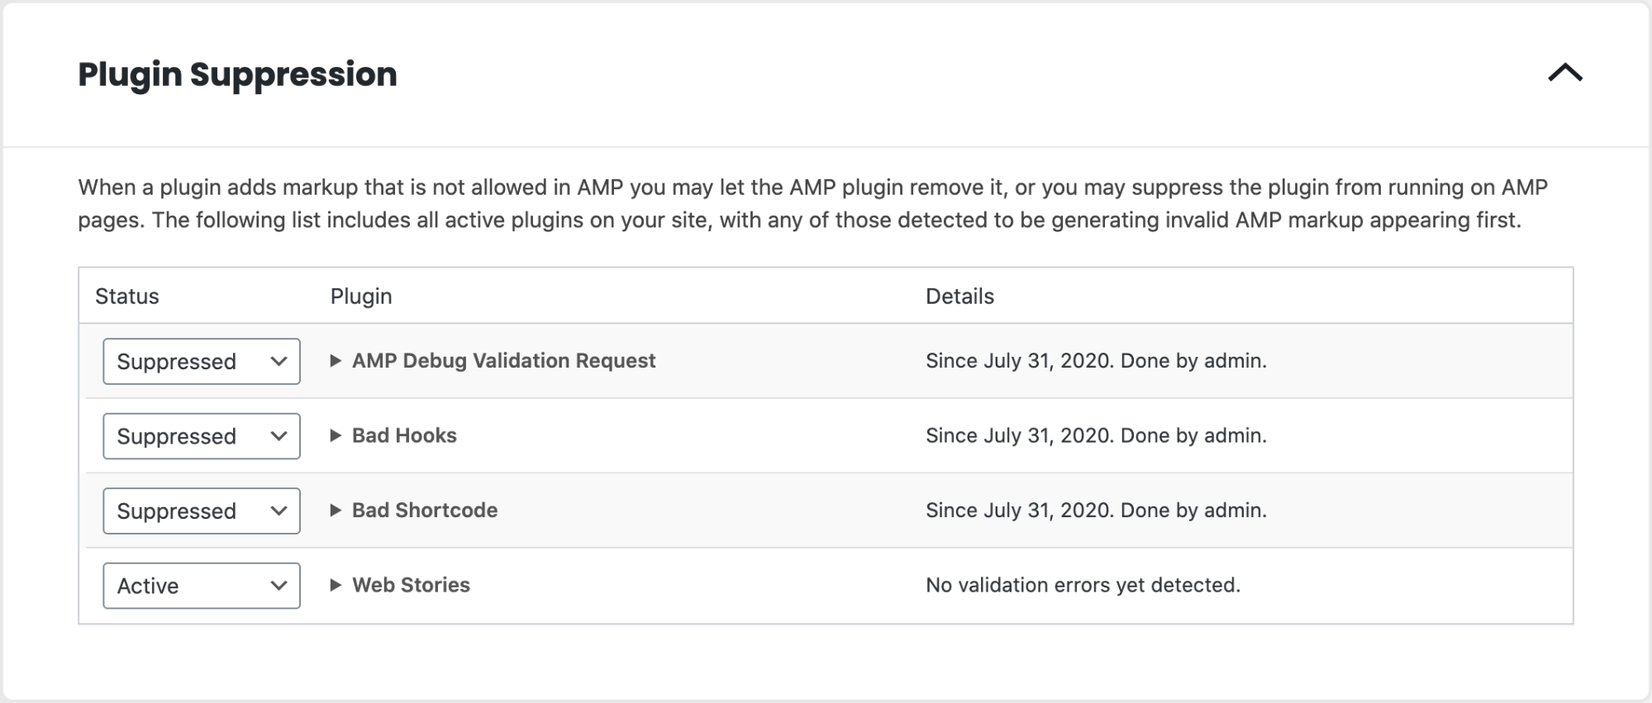Open the Bad Shortcode status dropdown
The width and height of the screenshot is (1652, 703).
201,511
